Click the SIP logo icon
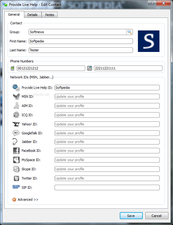 coord(16,187)
